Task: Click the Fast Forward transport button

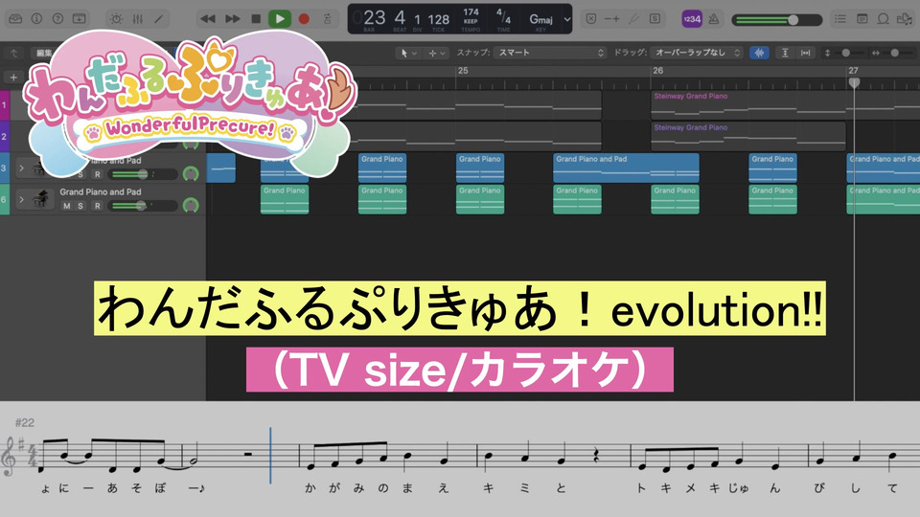Action: (232, 19)
